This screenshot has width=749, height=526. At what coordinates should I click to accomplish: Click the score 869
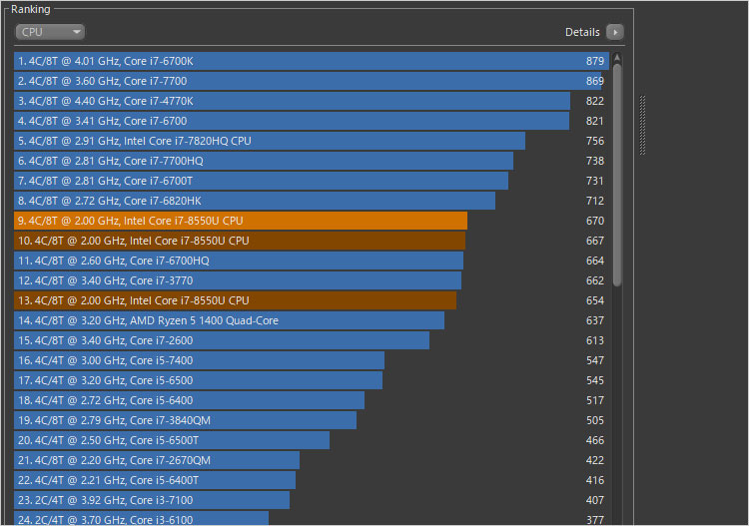click(595, 81)
